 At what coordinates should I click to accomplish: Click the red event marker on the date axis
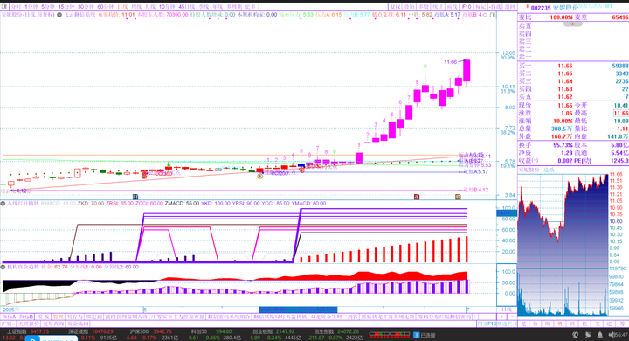tap(417, 197)
